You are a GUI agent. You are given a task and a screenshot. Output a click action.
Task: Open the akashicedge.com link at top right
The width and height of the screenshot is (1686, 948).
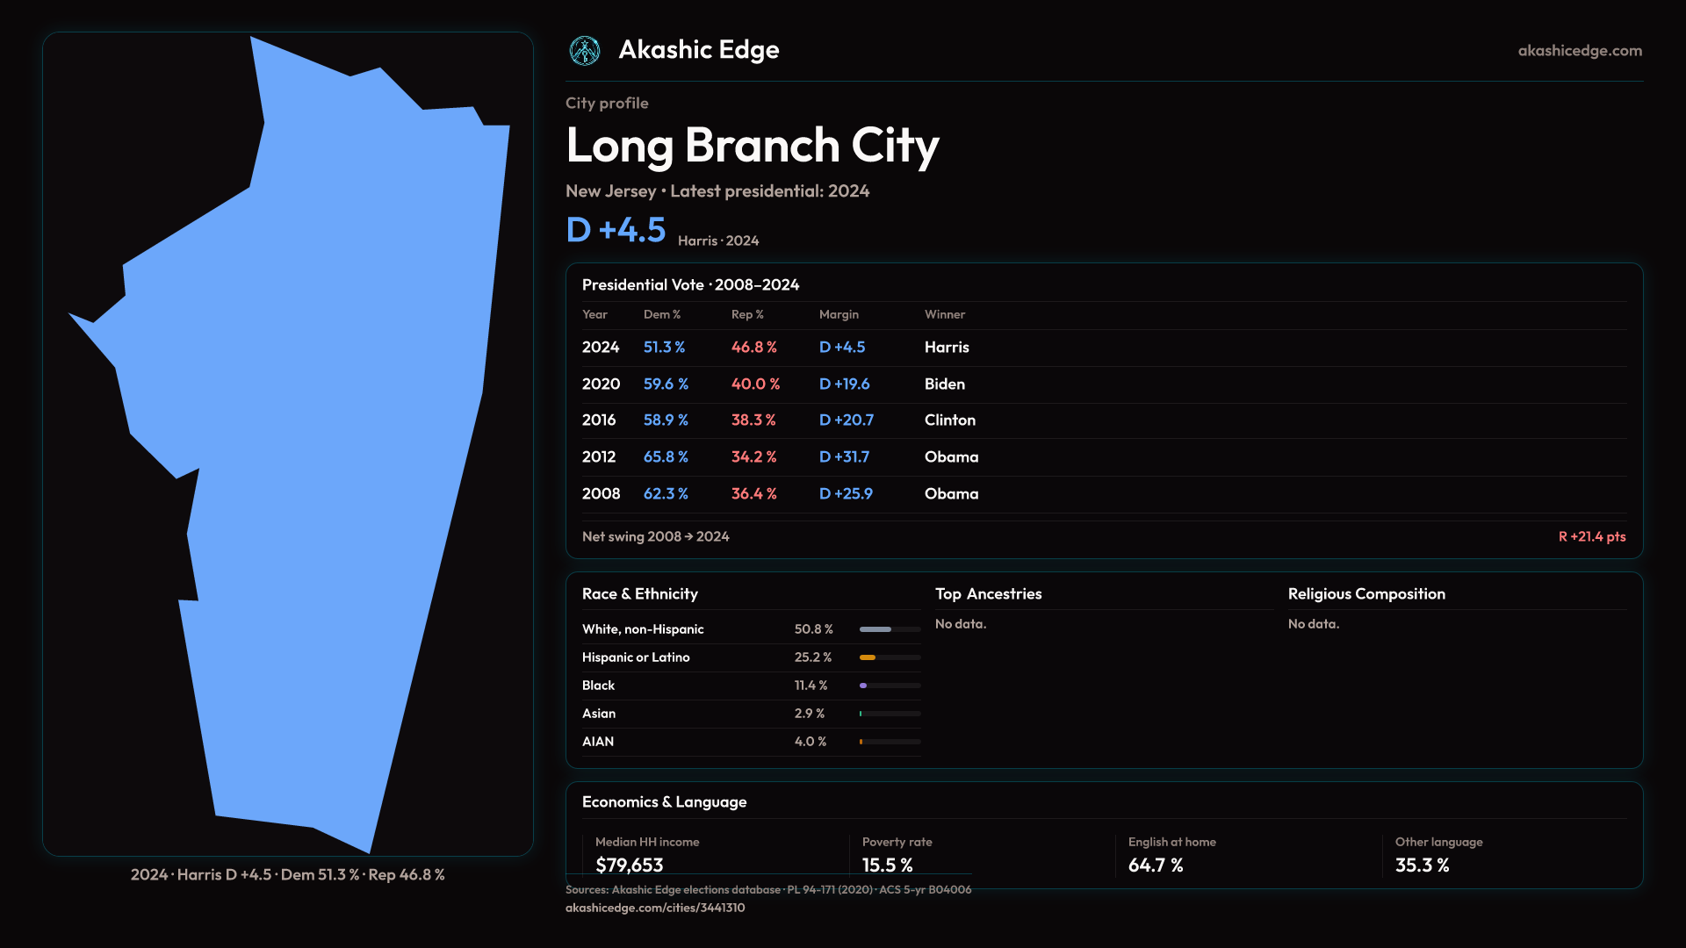(x=1579, y=51)
